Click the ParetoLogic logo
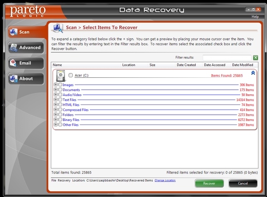 (x=28, y=11)
